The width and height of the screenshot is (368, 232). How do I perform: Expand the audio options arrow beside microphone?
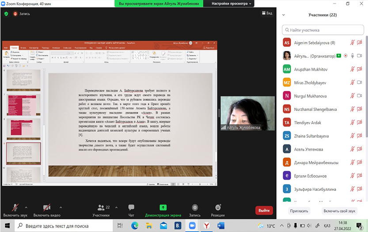(26, 207)
